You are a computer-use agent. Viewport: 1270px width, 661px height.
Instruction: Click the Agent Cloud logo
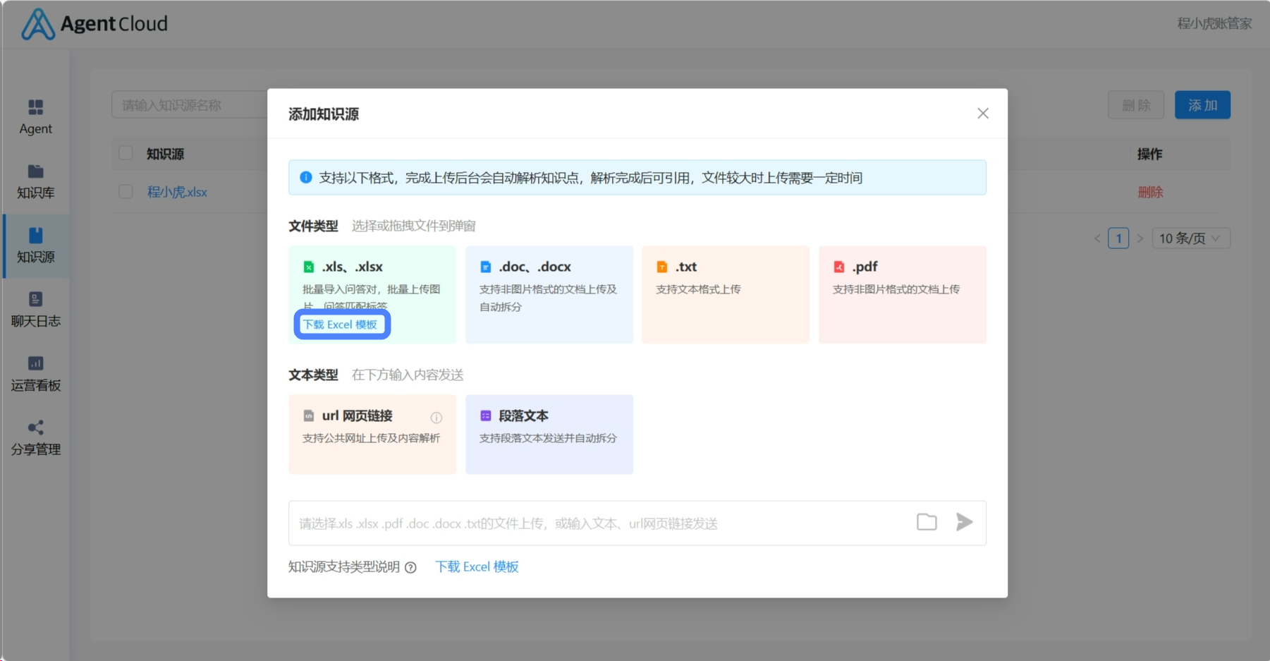[x=94, y=24]
